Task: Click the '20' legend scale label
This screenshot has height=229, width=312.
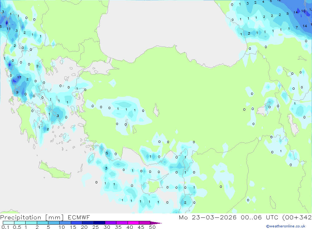Action: [84, 227]
